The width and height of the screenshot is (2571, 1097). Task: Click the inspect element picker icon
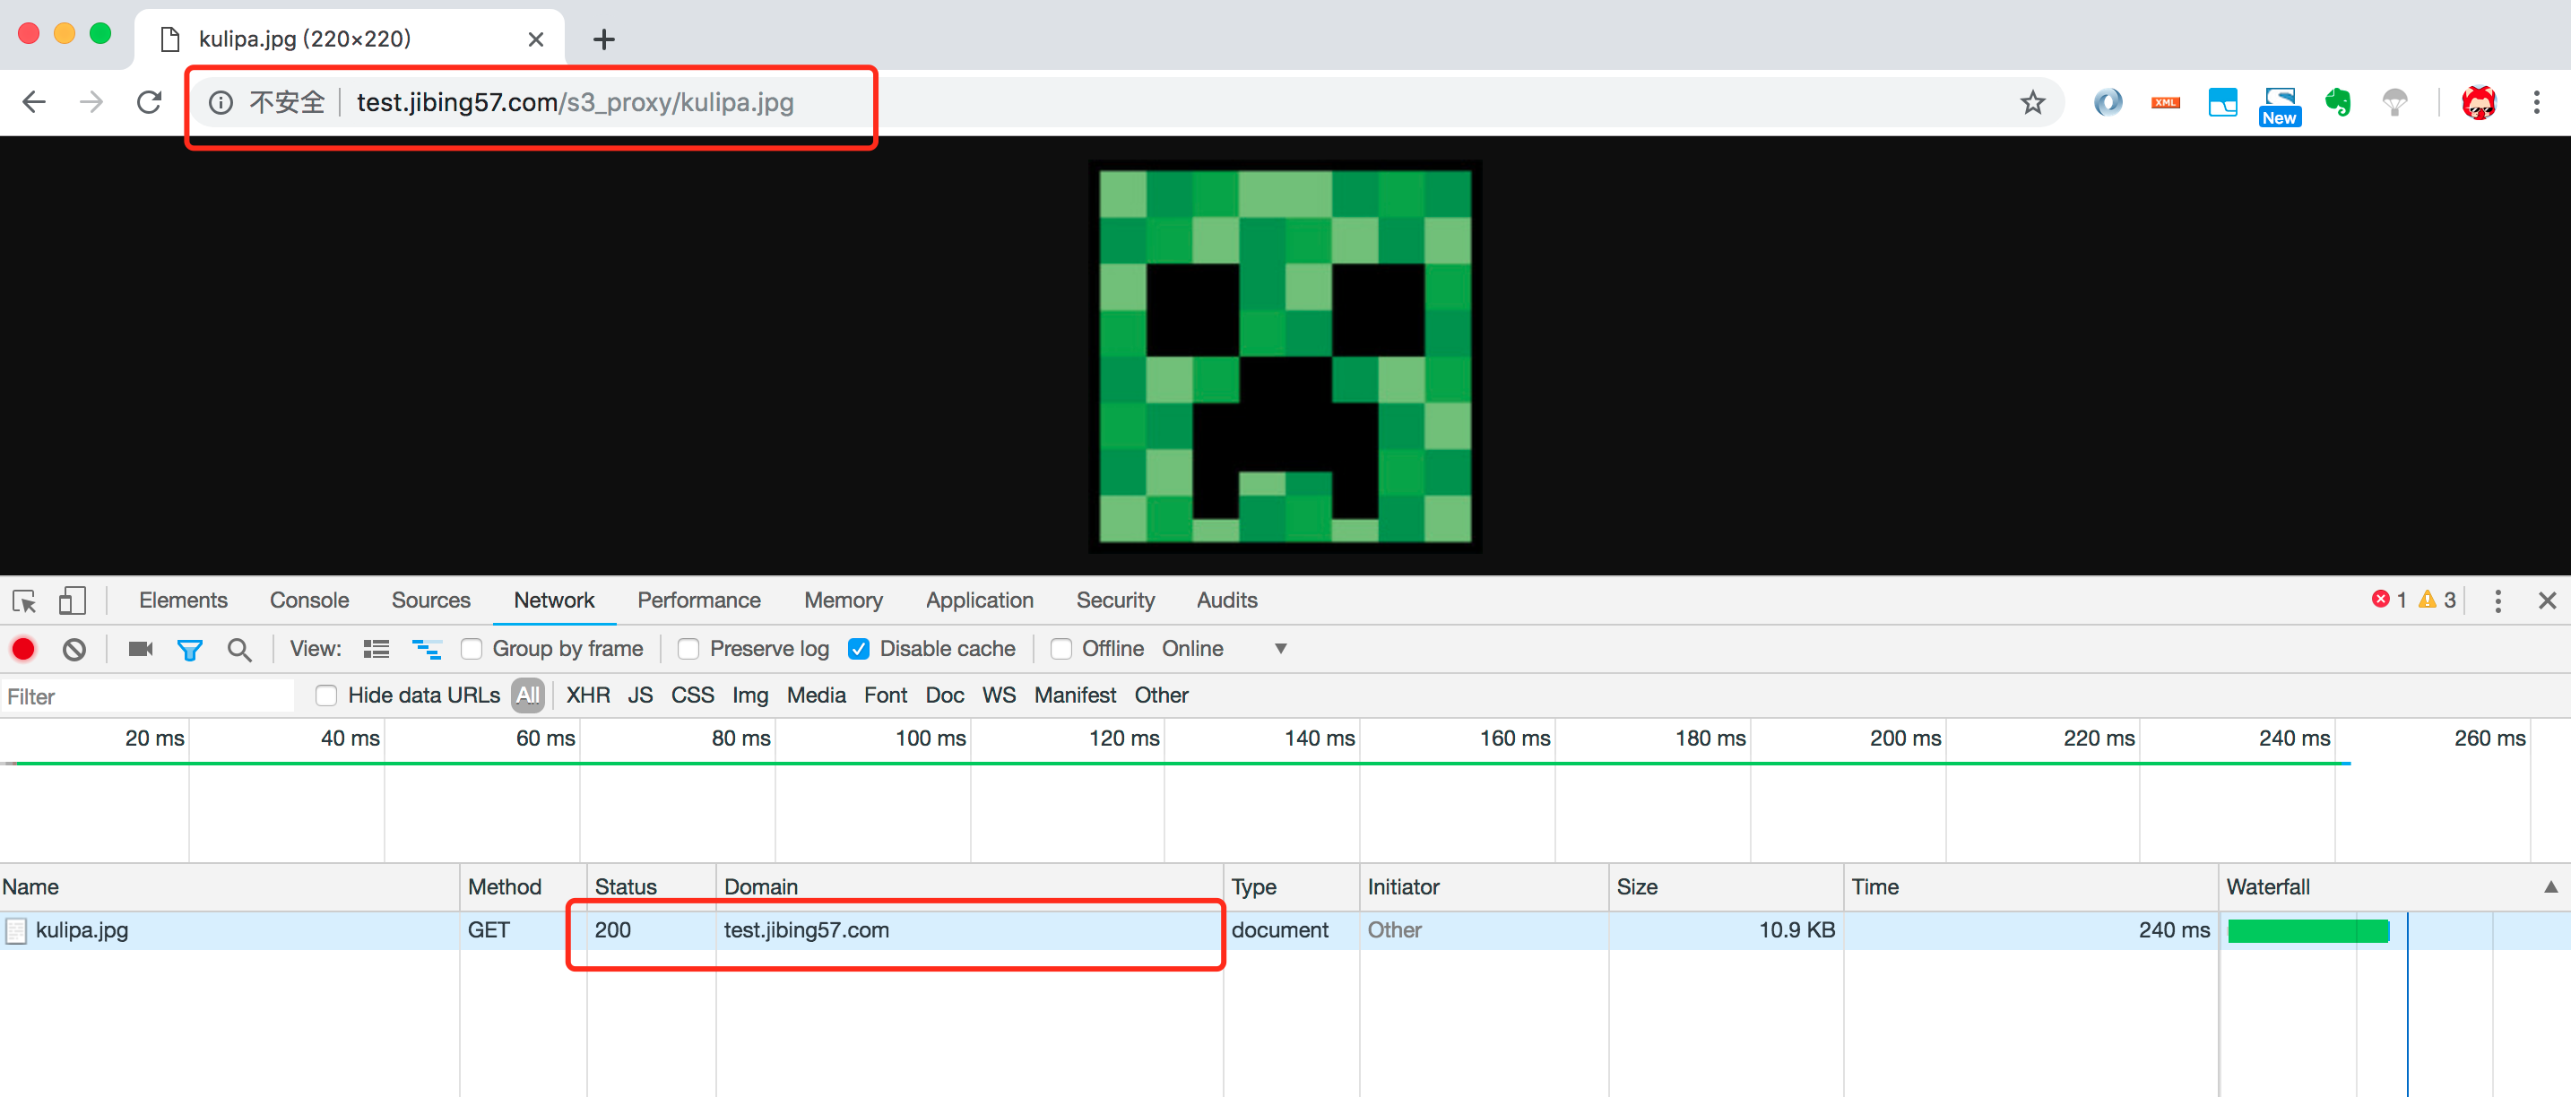pyautogui.click(x=24, y=600)
